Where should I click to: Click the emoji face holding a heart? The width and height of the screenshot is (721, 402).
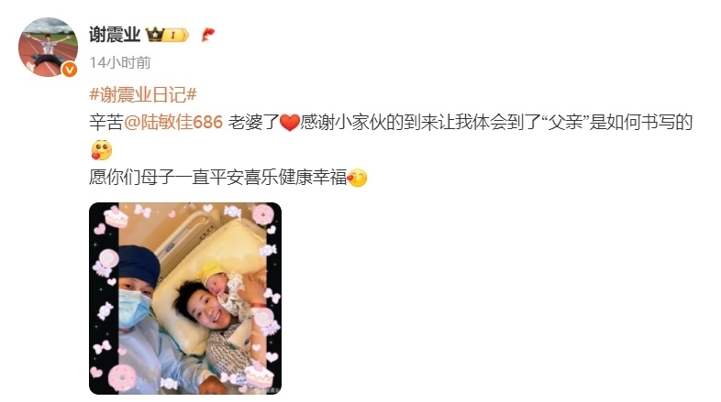pos(101,150)
